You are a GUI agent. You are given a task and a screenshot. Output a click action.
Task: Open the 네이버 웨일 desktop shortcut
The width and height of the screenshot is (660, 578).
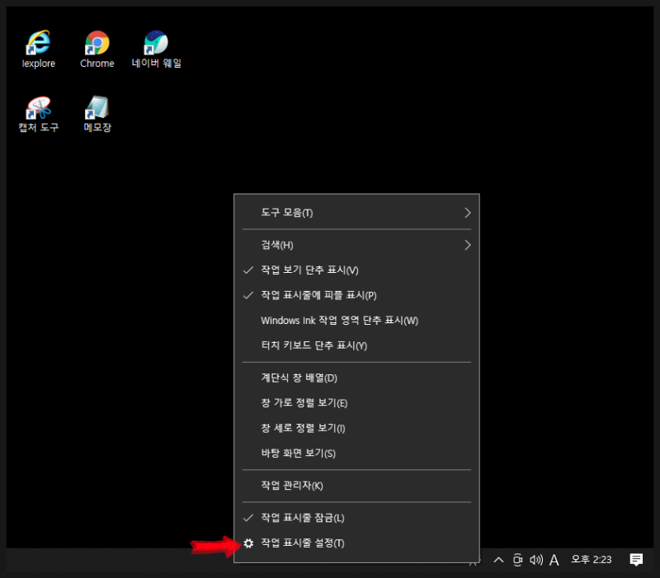156,49
